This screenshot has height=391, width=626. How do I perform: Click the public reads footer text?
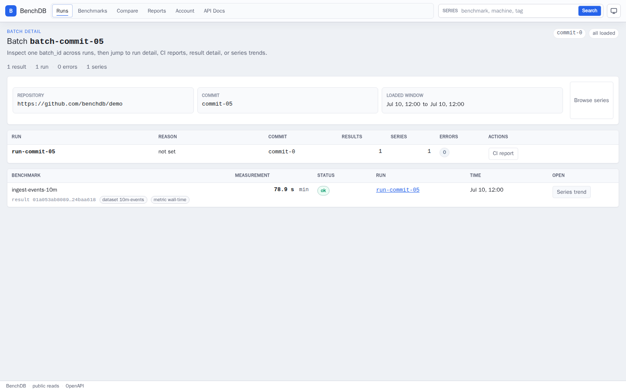(46, 386)
